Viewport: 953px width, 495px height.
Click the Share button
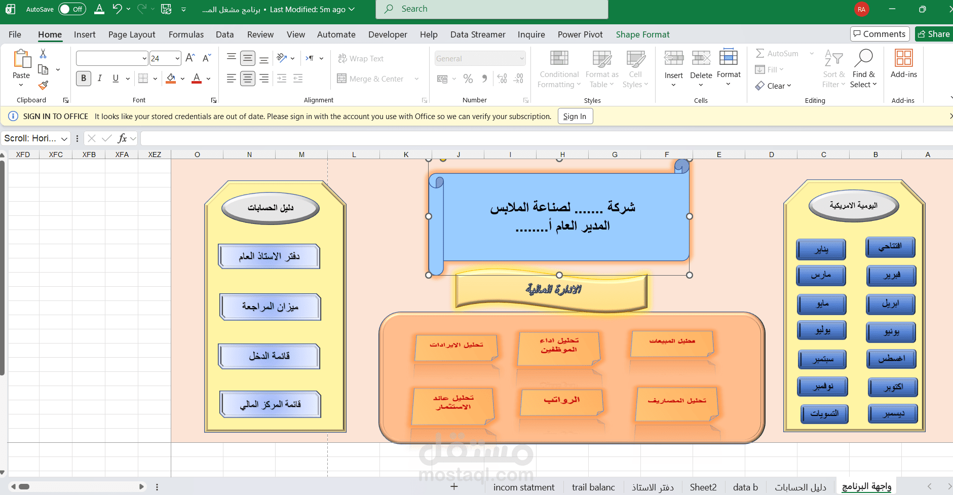(934, 34)
